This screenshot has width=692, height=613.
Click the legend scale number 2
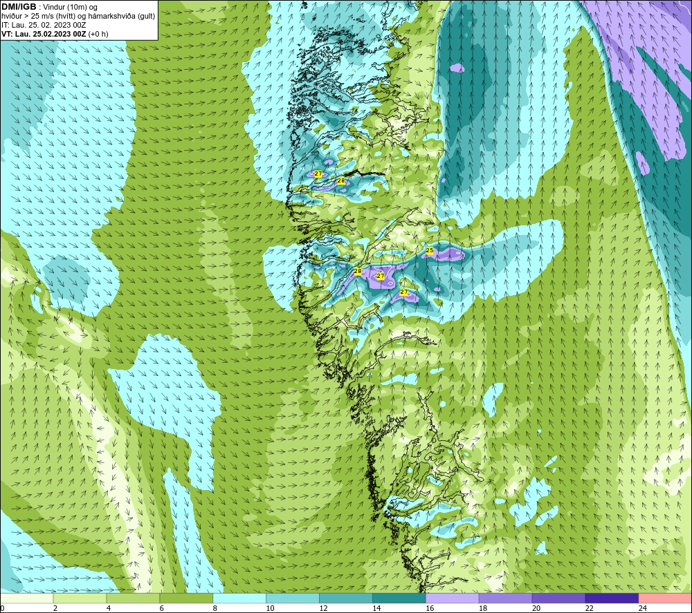pos(55,608)
